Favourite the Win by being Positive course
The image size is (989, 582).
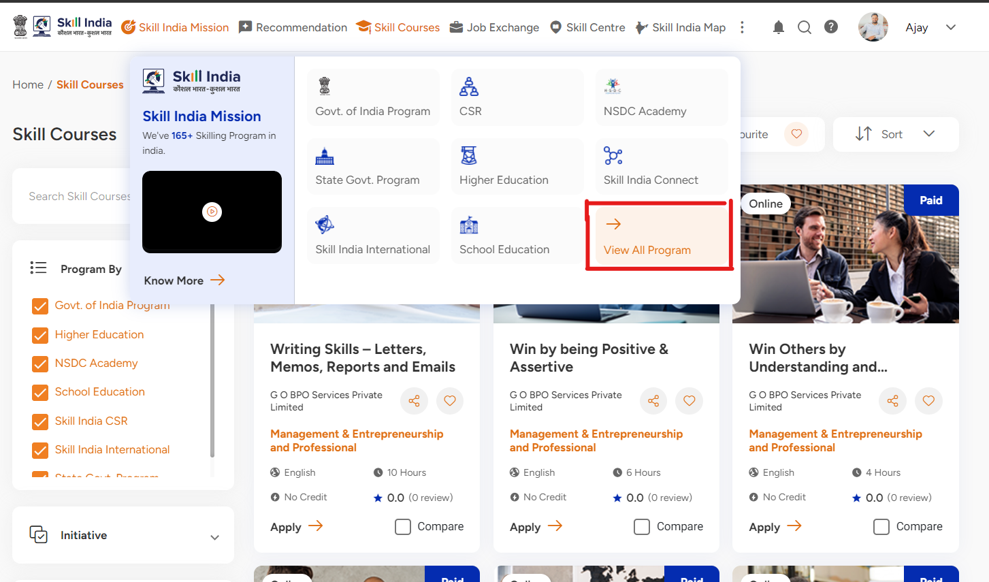click(690, 401)
